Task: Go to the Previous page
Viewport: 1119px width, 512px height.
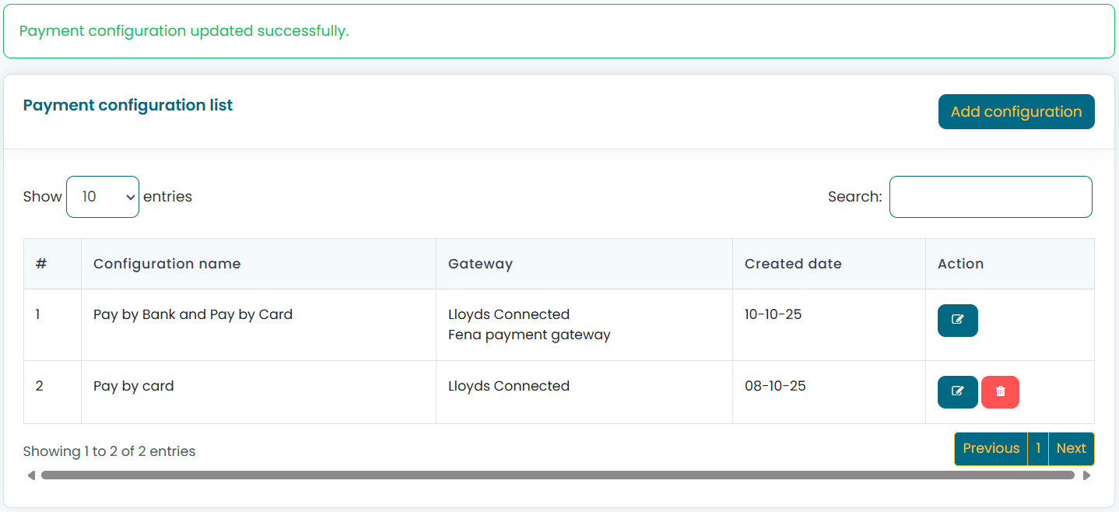Action: click(x=991, y=449)
